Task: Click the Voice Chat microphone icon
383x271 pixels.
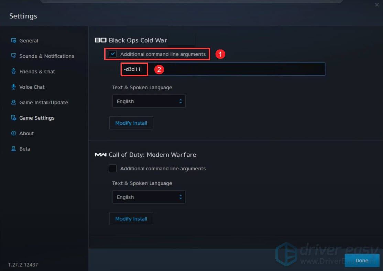Action: tap(14, 87)
